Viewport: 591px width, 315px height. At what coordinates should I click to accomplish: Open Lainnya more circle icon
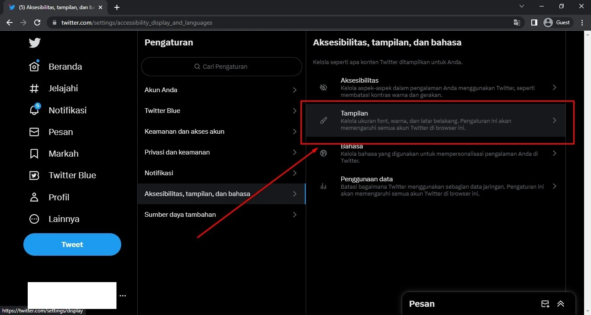pos(34,219)
